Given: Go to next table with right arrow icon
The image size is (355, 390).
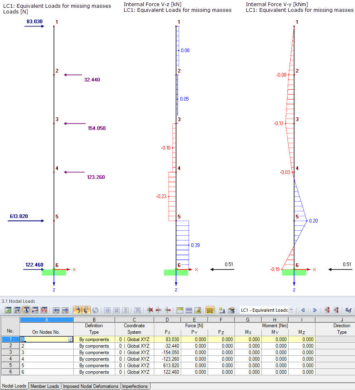Looking at the screenshot, I should [x=65, y=310].
